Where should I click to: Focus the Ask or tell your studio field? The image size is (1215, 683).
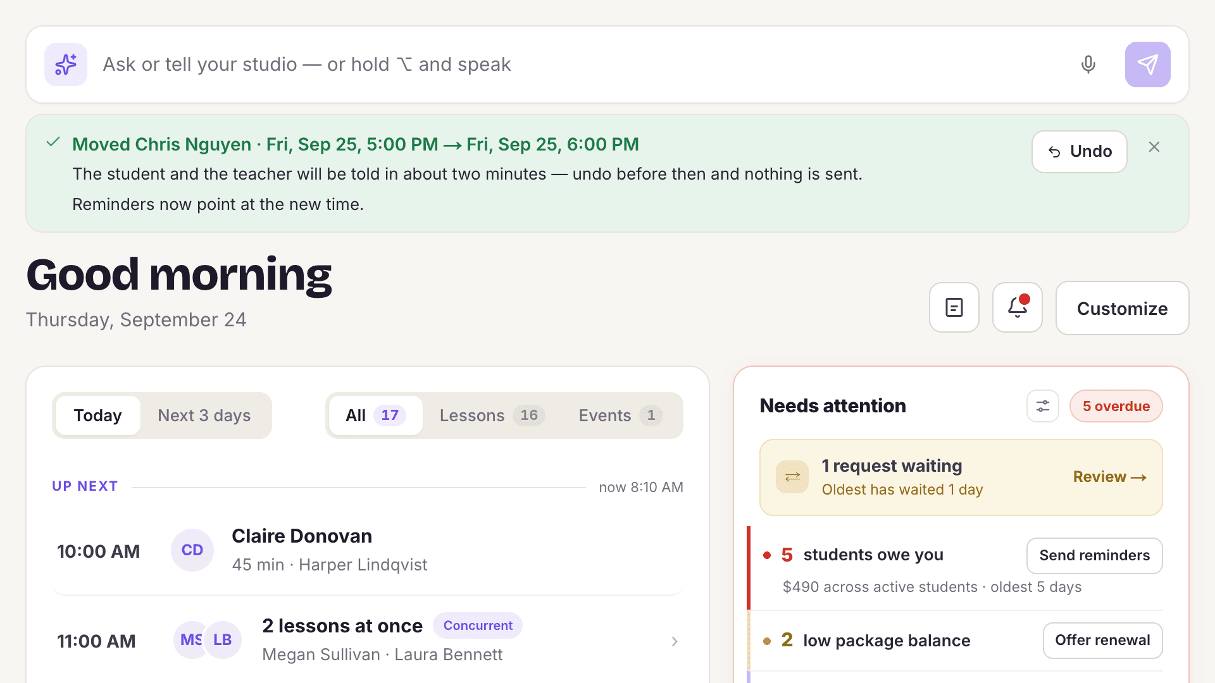point(582,65)
